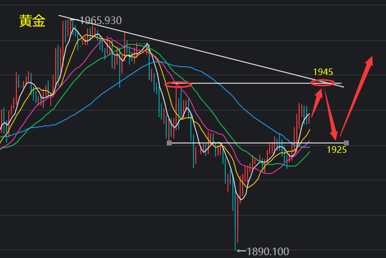Click the 1965.930 high price label
The image size is (386, 258).
click(100, 21)
